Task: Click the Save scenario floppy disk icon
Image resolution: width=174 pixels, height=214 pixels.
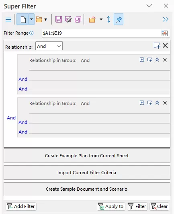Action: [59, 19]
